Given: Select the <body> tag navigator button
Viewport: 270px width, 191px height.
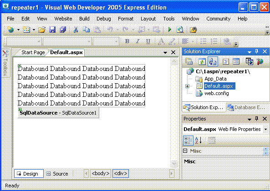Looking at the screenshot, I should 101,173.
